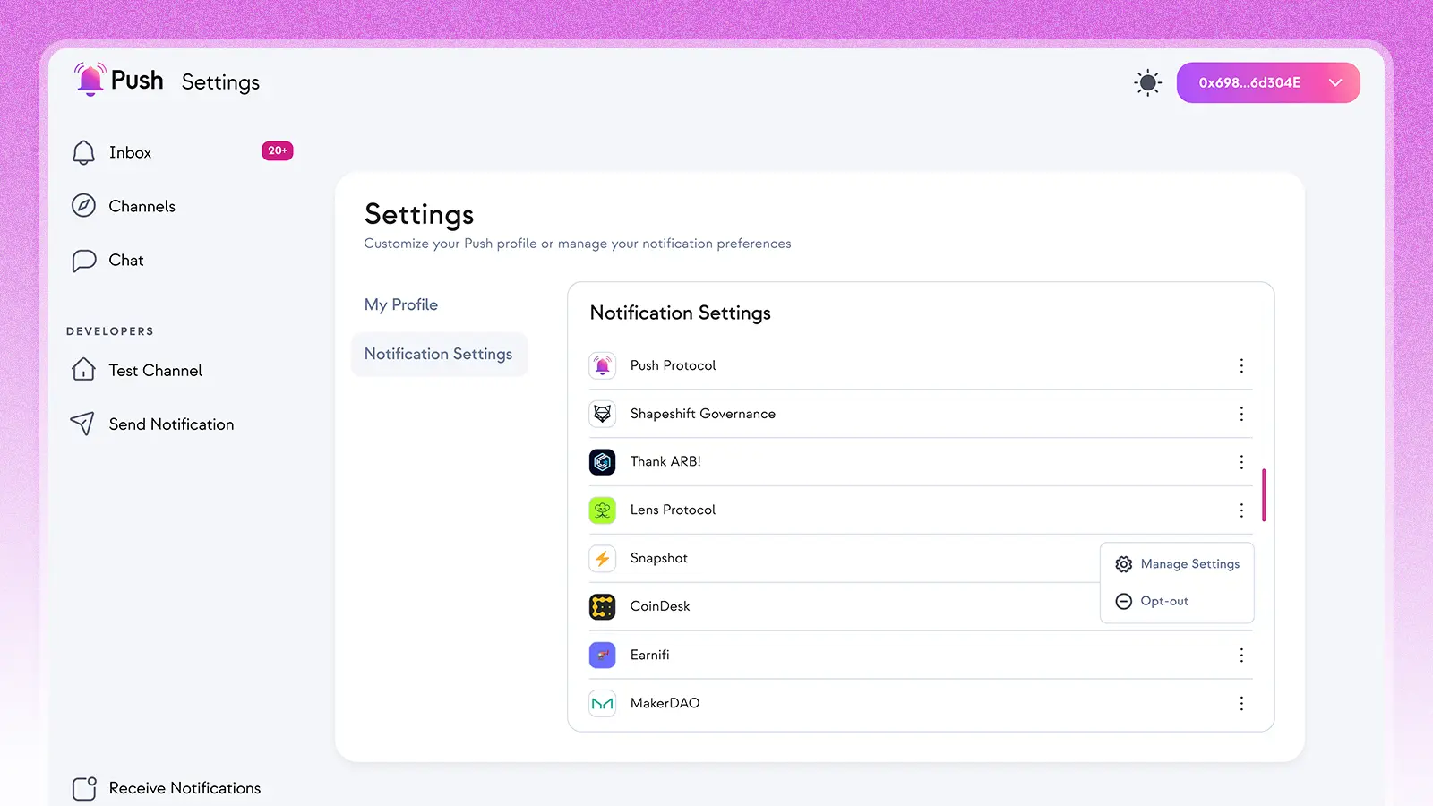1433x806 pixels.
Task: Click the Shapeshift Governance fox icon
Action: click(602, 414)
